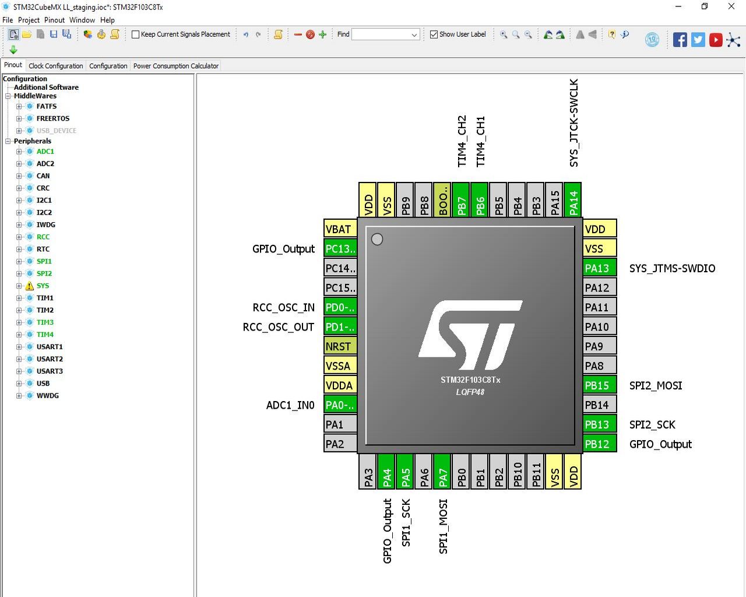Click the BOOT0 pin on the chip

[x=442, y=199]
